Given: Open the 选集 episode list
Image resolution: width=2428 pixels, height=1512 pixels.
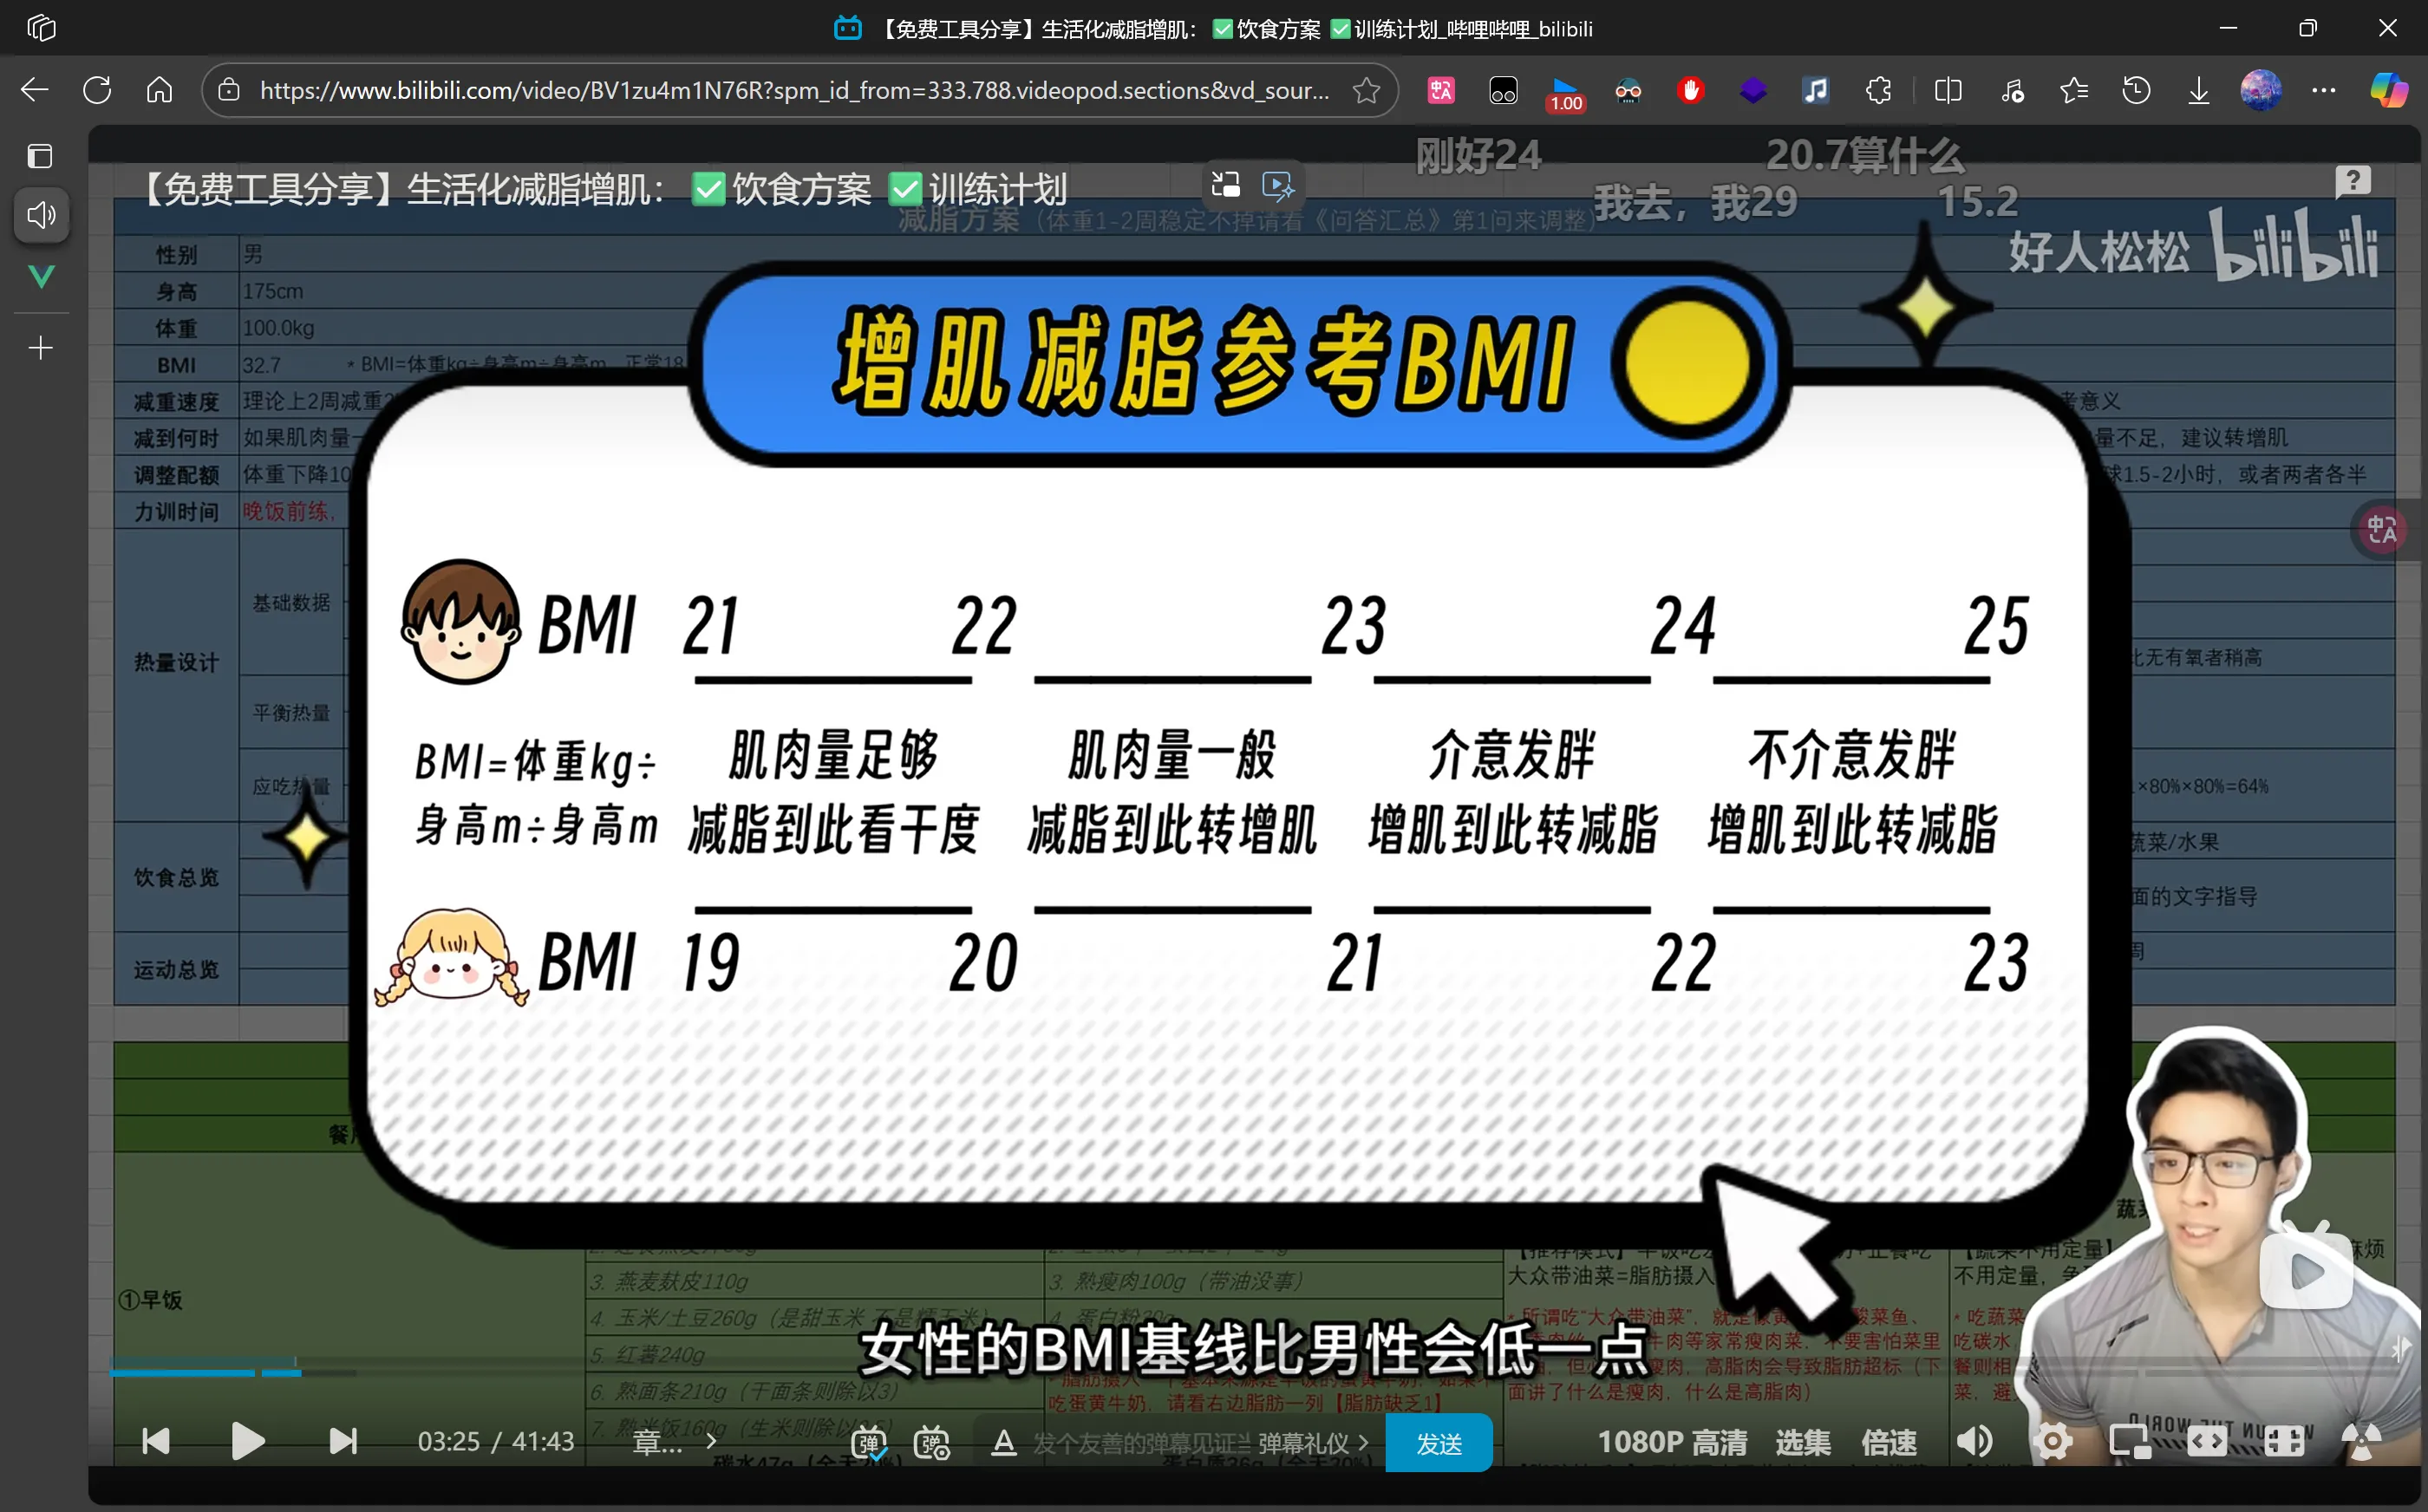Looking at the screenshot, I should (1803, 1442).
